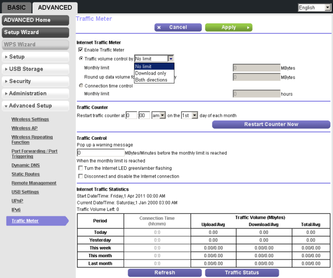Check Disconnect and disable Internet connection

pyautogui.click(x=80, y=176)
